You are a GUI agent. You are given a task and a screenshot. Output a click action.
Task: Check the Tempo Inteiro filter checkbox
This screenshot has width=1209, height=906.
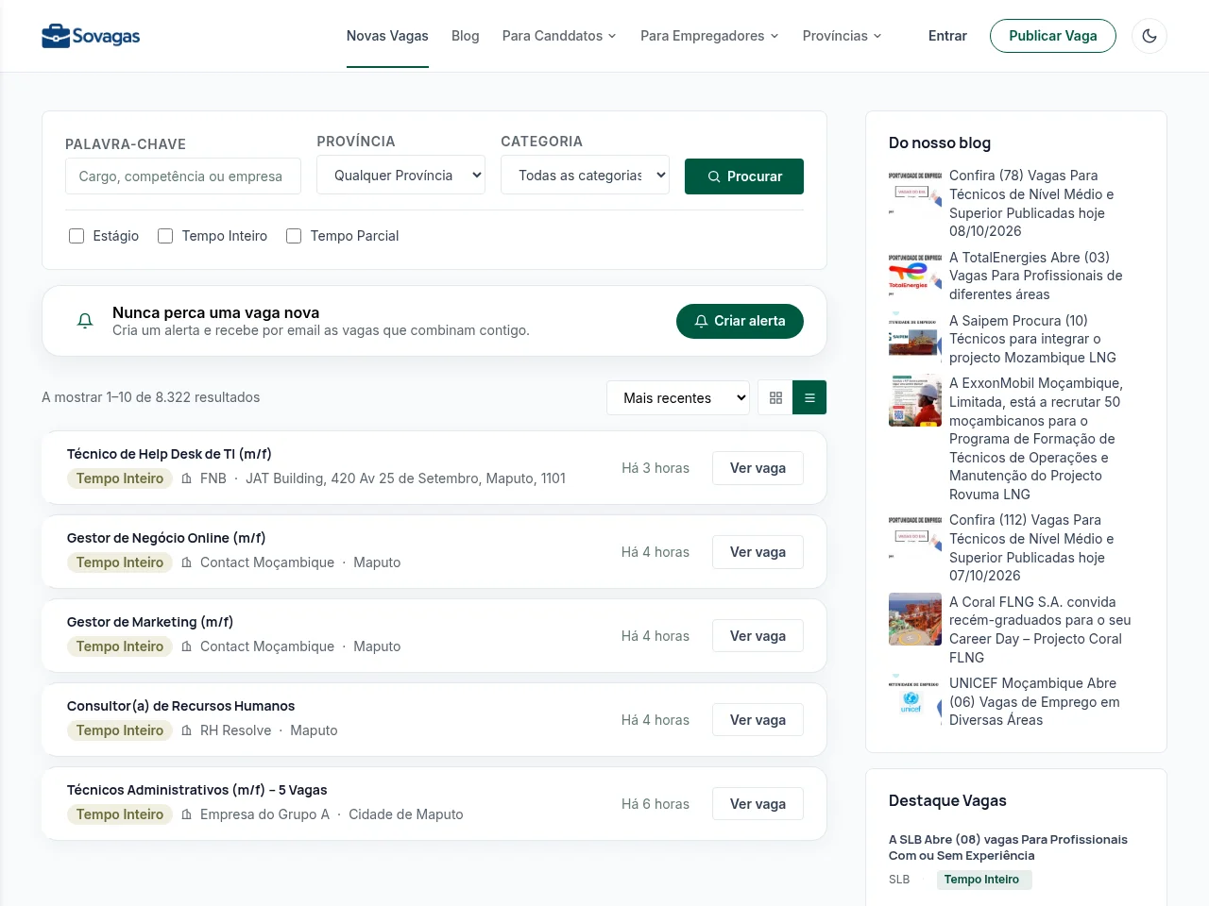click(165, 236)
